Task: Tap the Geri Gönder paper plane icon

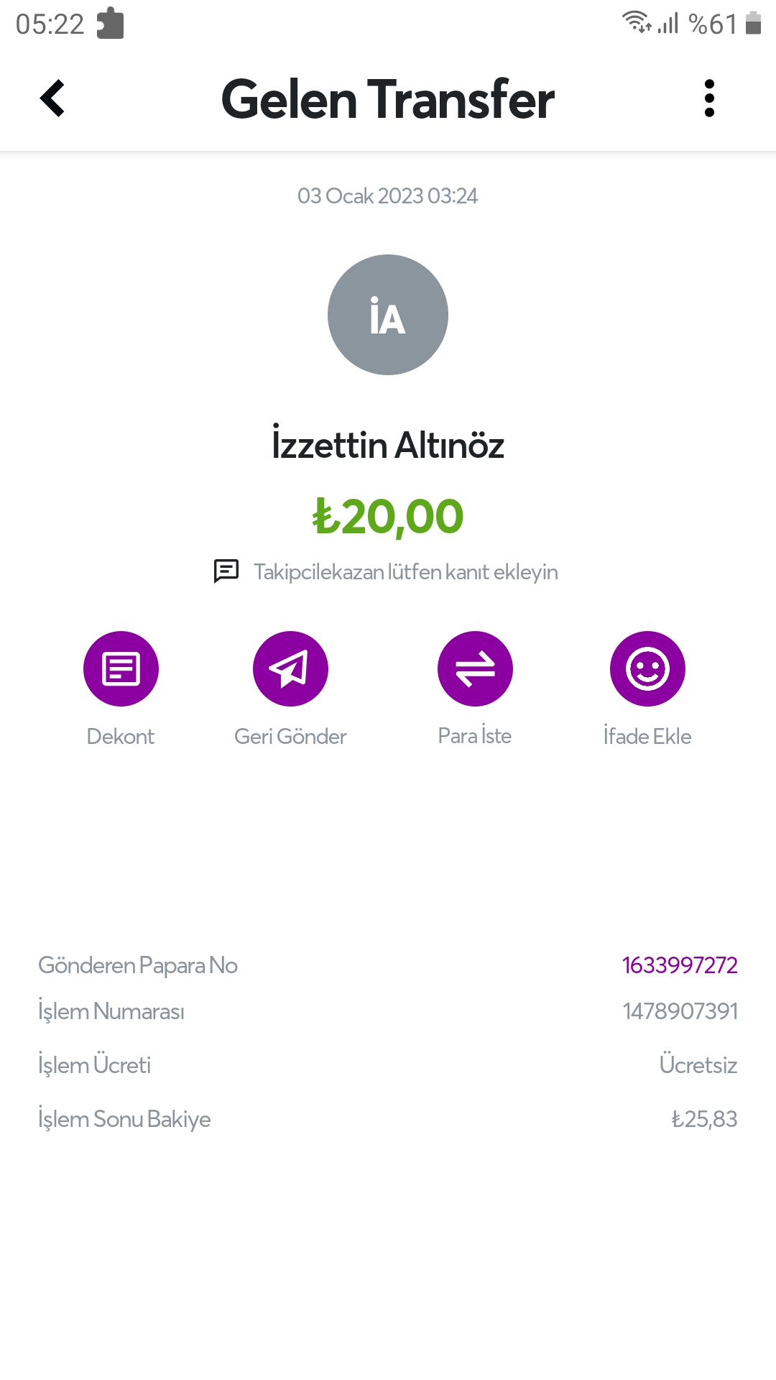Action: (290, 669)
